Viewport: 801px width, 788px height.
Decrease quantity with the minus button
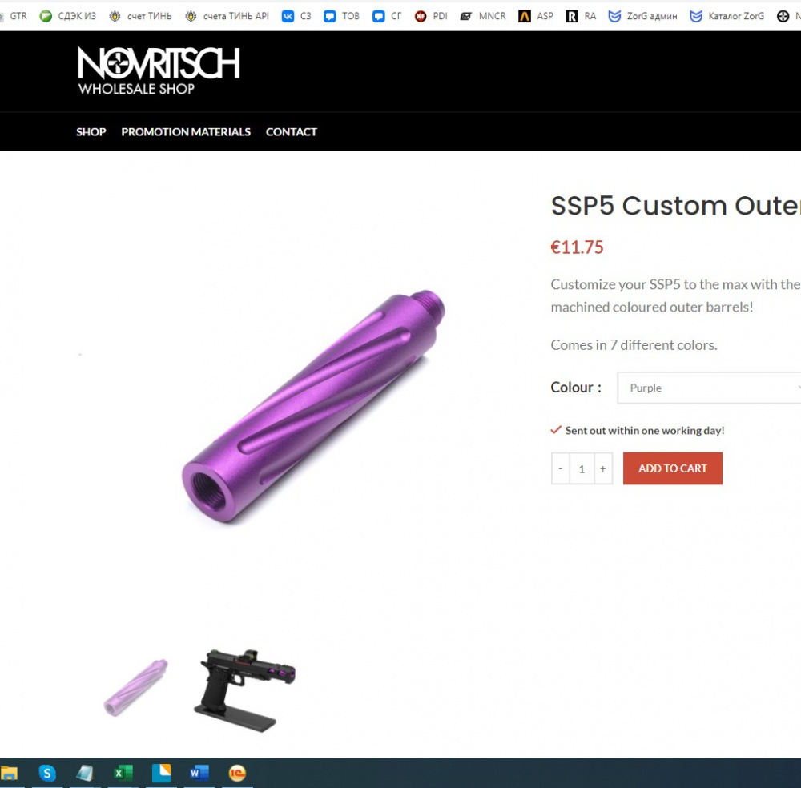[561, 468]
